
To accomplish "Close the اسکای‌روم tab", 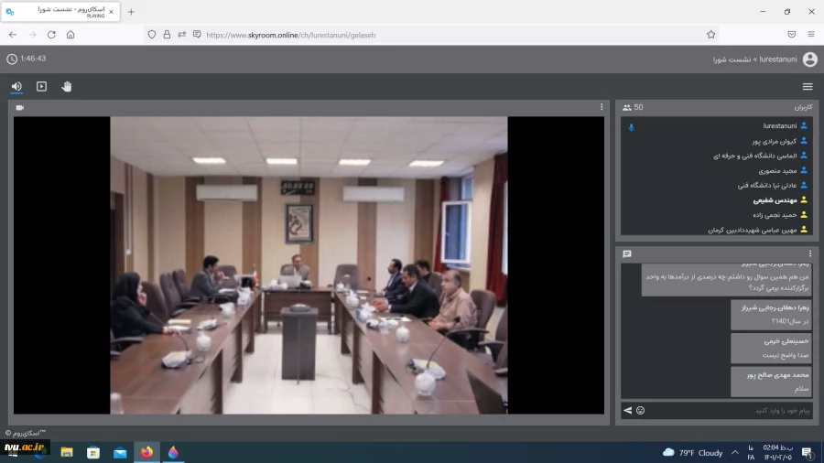I will click(x=111, y=12).
